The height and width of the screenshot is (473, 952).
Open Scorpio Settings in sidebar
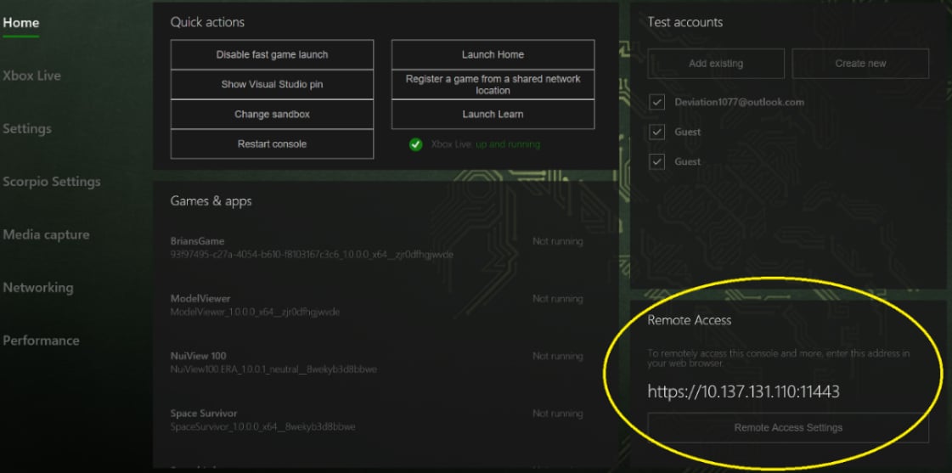pos(52,182)
